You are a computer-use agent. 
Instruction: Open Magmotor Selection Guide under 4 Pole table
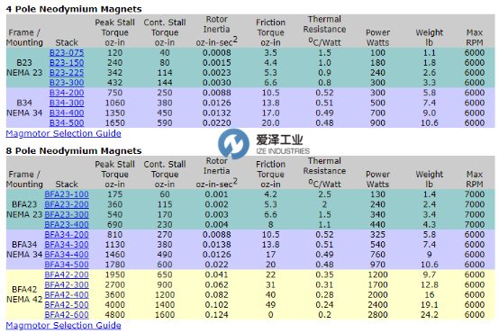point(63,133)
